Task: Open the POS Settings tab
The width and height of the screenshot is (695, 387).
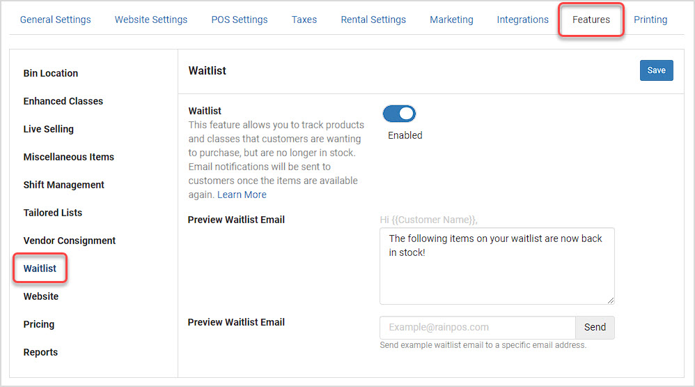Action: click(240, 20)
